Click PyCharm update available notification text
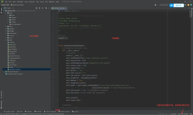Screen dimensions: 193x115 click(x=33, y=114)
